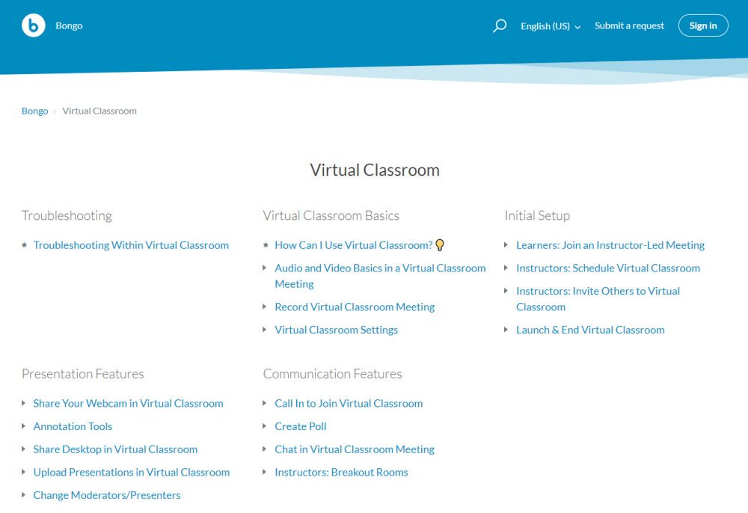
Task: Expand the English (US) language dropdown
Action: tap(551, 26)
